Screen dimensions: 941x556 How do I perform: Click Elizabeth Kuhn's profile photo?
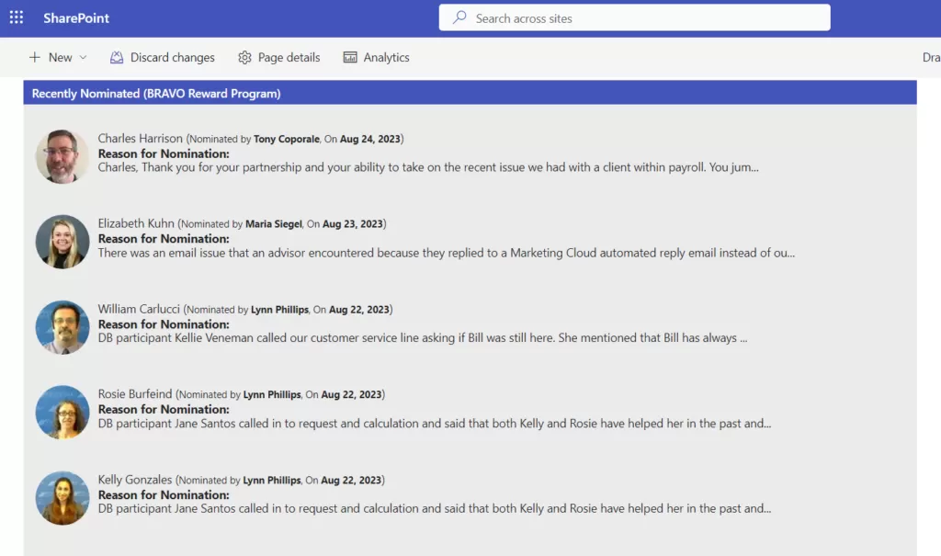[x=62, y=242]
